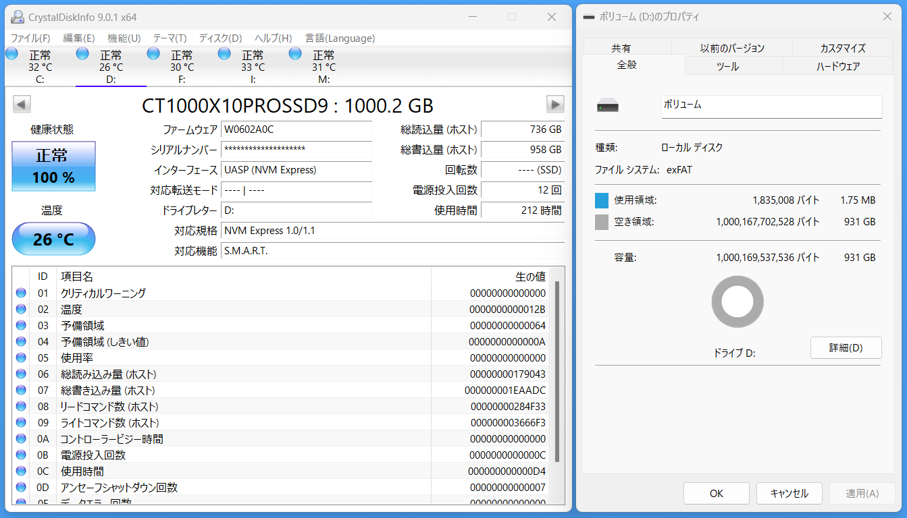The width and height of the screenshot is (907, 518).
Task: Click status orb for リードコマンド数 row
Action: 21,406
